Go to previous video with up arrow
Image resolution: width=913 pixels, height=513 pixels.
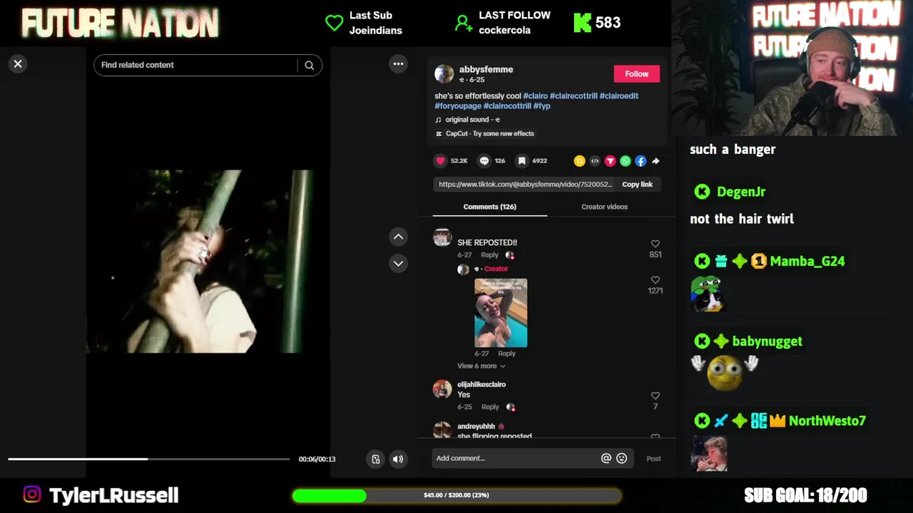pyautogui.click(x=398, y=237)
